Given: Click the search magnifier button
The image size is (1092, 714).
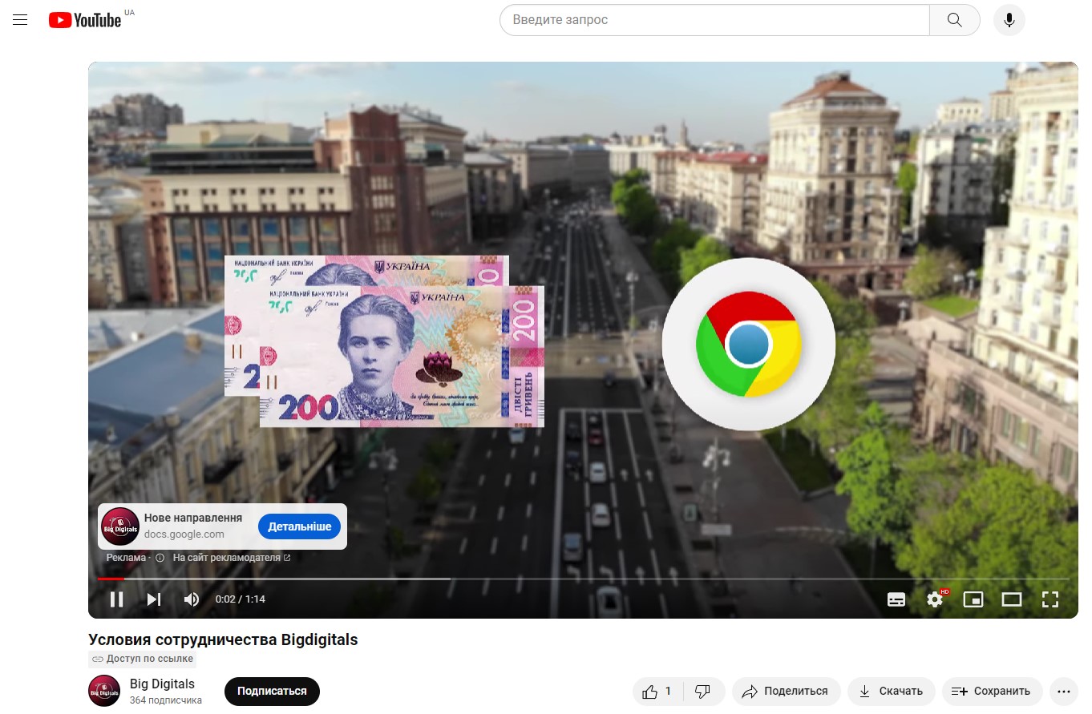Looking at the screenshot, I should [954, 20].
